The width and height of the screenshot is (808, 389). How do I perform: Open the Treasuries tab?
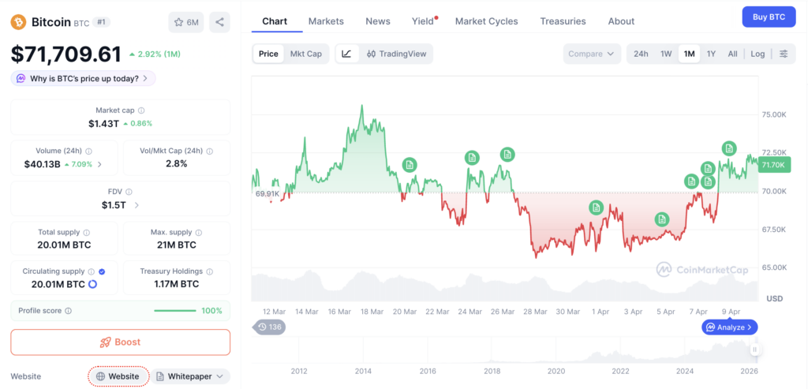(563, 21)
